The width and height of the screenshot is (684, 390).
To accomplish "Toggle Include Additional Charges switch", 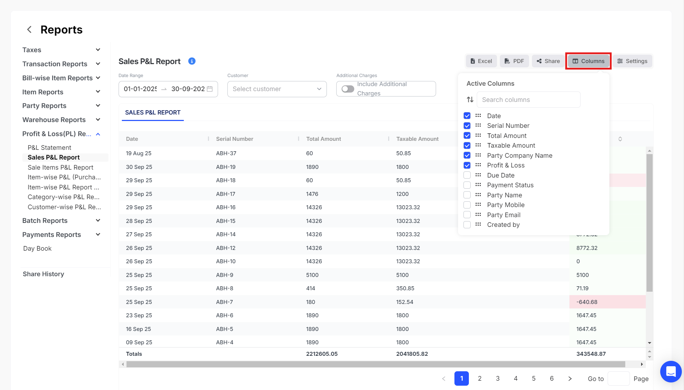I will pos(348,89).
